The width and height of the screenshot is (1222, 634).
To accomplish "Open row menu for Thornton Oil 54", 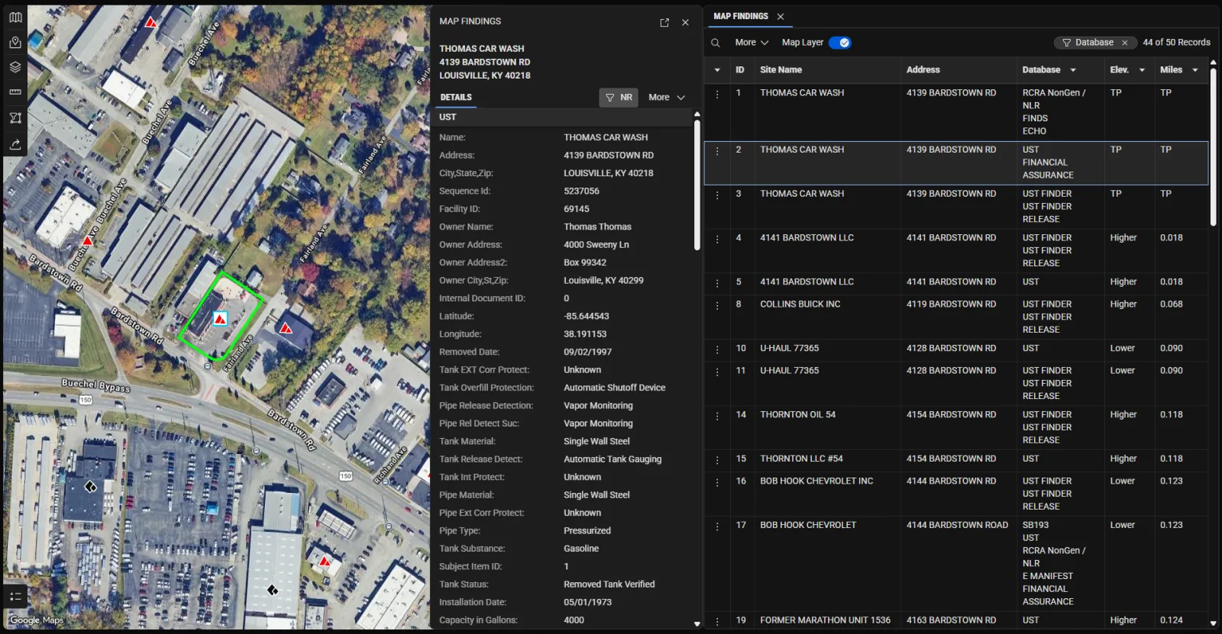I will coord(717,416).
